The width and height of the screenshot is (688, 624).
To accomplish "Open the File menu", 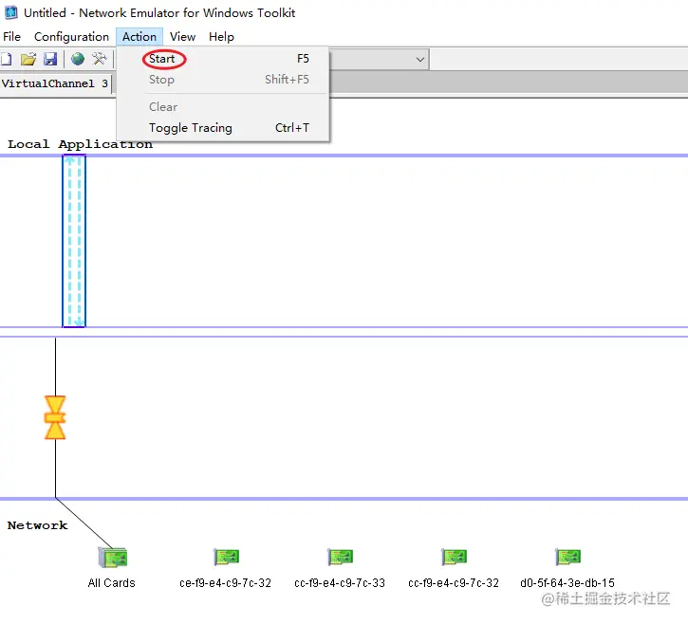I will 11,37.
